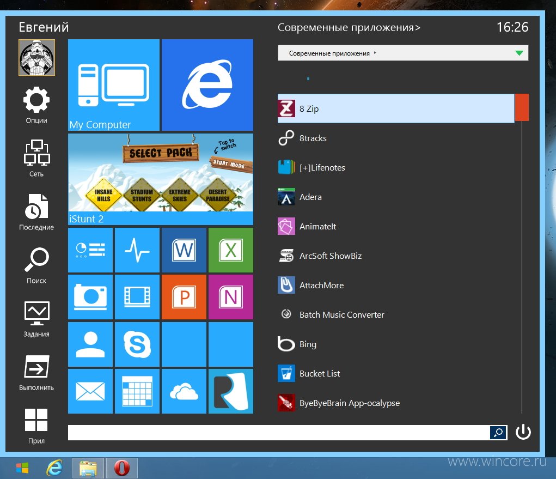Image resolution: width=556 pixels, height=479 pixels.
Task: Open the pulse health monitor tile
Action: coord(137,250)
